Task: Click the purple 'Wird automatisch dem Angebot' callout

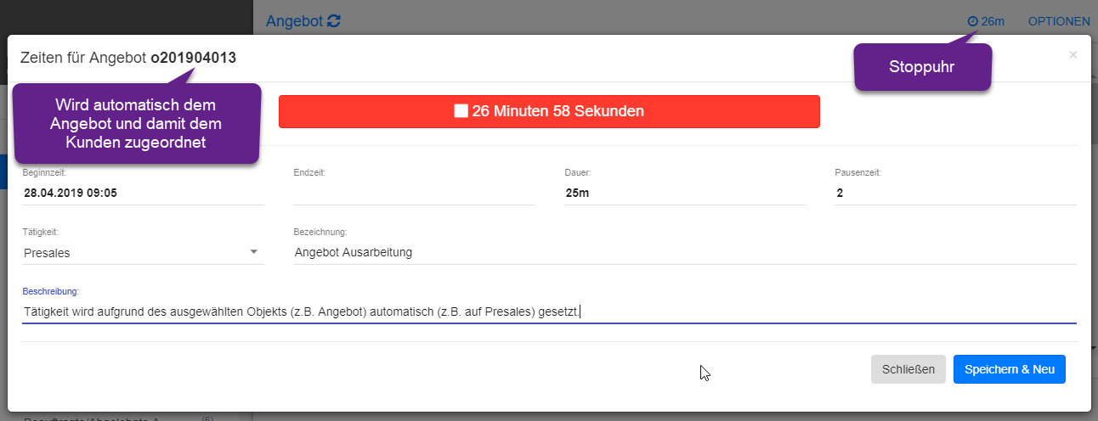Action: pyautogui.click(x=135, y=124)
